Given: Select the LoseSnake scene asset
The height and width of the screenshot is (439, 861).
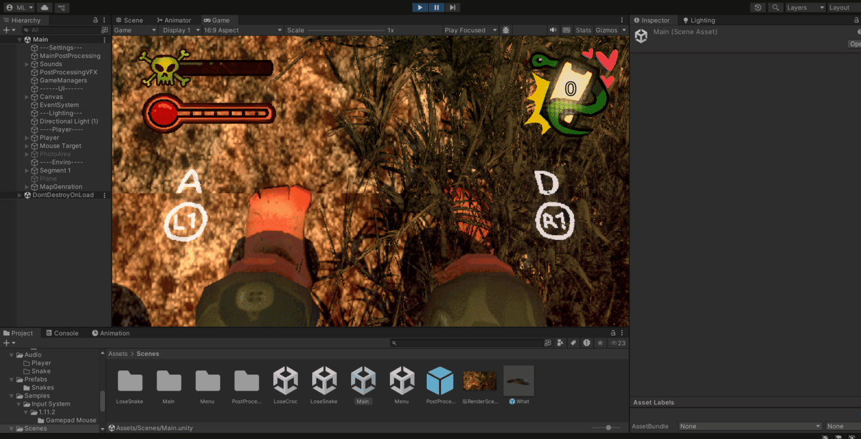Looking at the screenshot, I should pos(324,386).
